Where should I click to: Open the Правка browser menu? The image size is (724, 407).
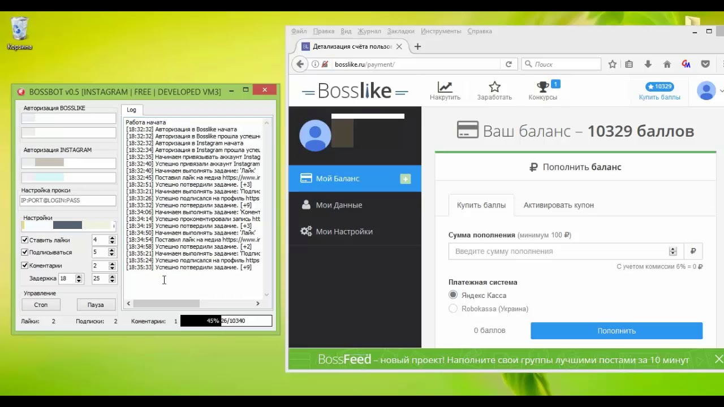pyautogui.click(x=324, y=31)
